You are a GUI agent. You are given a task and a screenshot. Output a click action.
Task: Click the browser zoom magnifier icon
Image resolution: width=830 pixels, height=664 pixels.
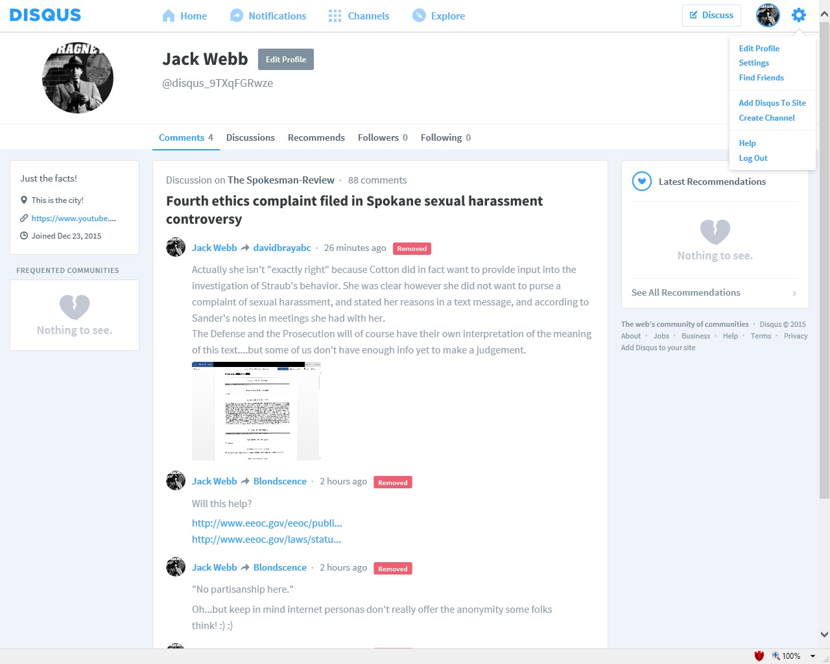(776, 656)
